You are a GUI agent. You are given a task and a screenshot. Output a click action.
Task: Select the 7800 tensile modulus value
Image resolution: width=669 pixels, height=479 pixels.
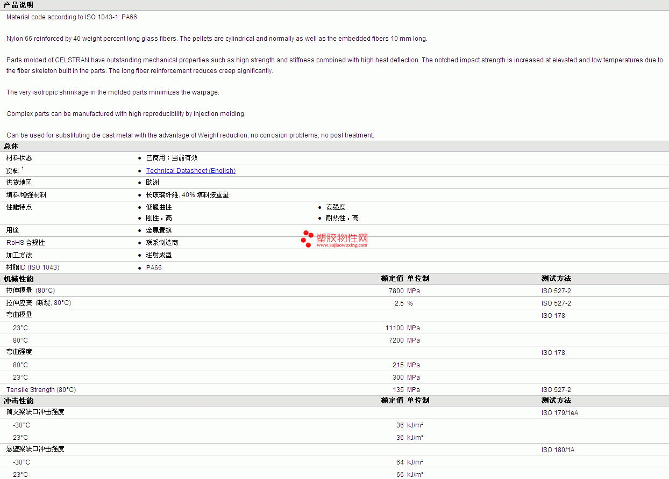tap(396, 291)
